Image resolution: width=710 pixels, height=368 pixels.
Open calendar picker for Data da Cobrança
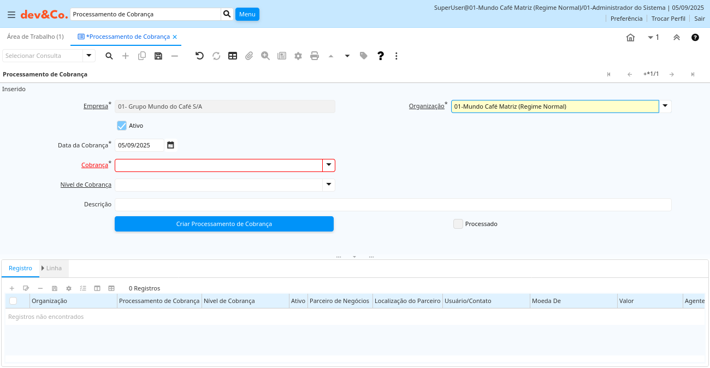coord(170,145)
